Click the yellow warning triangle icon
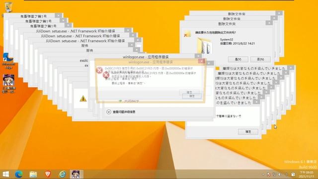Image resolution: width=318 pixels, height=179 pixels. 83,99
